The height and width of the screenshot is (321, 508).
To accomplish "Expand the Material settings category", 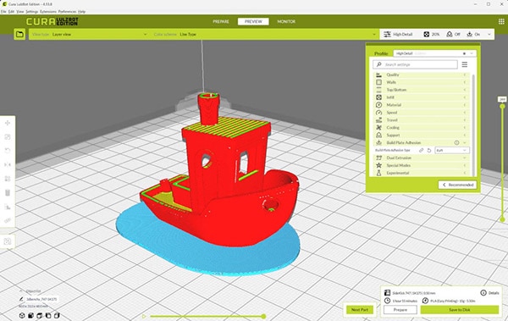I will click(x=422, y=105).
